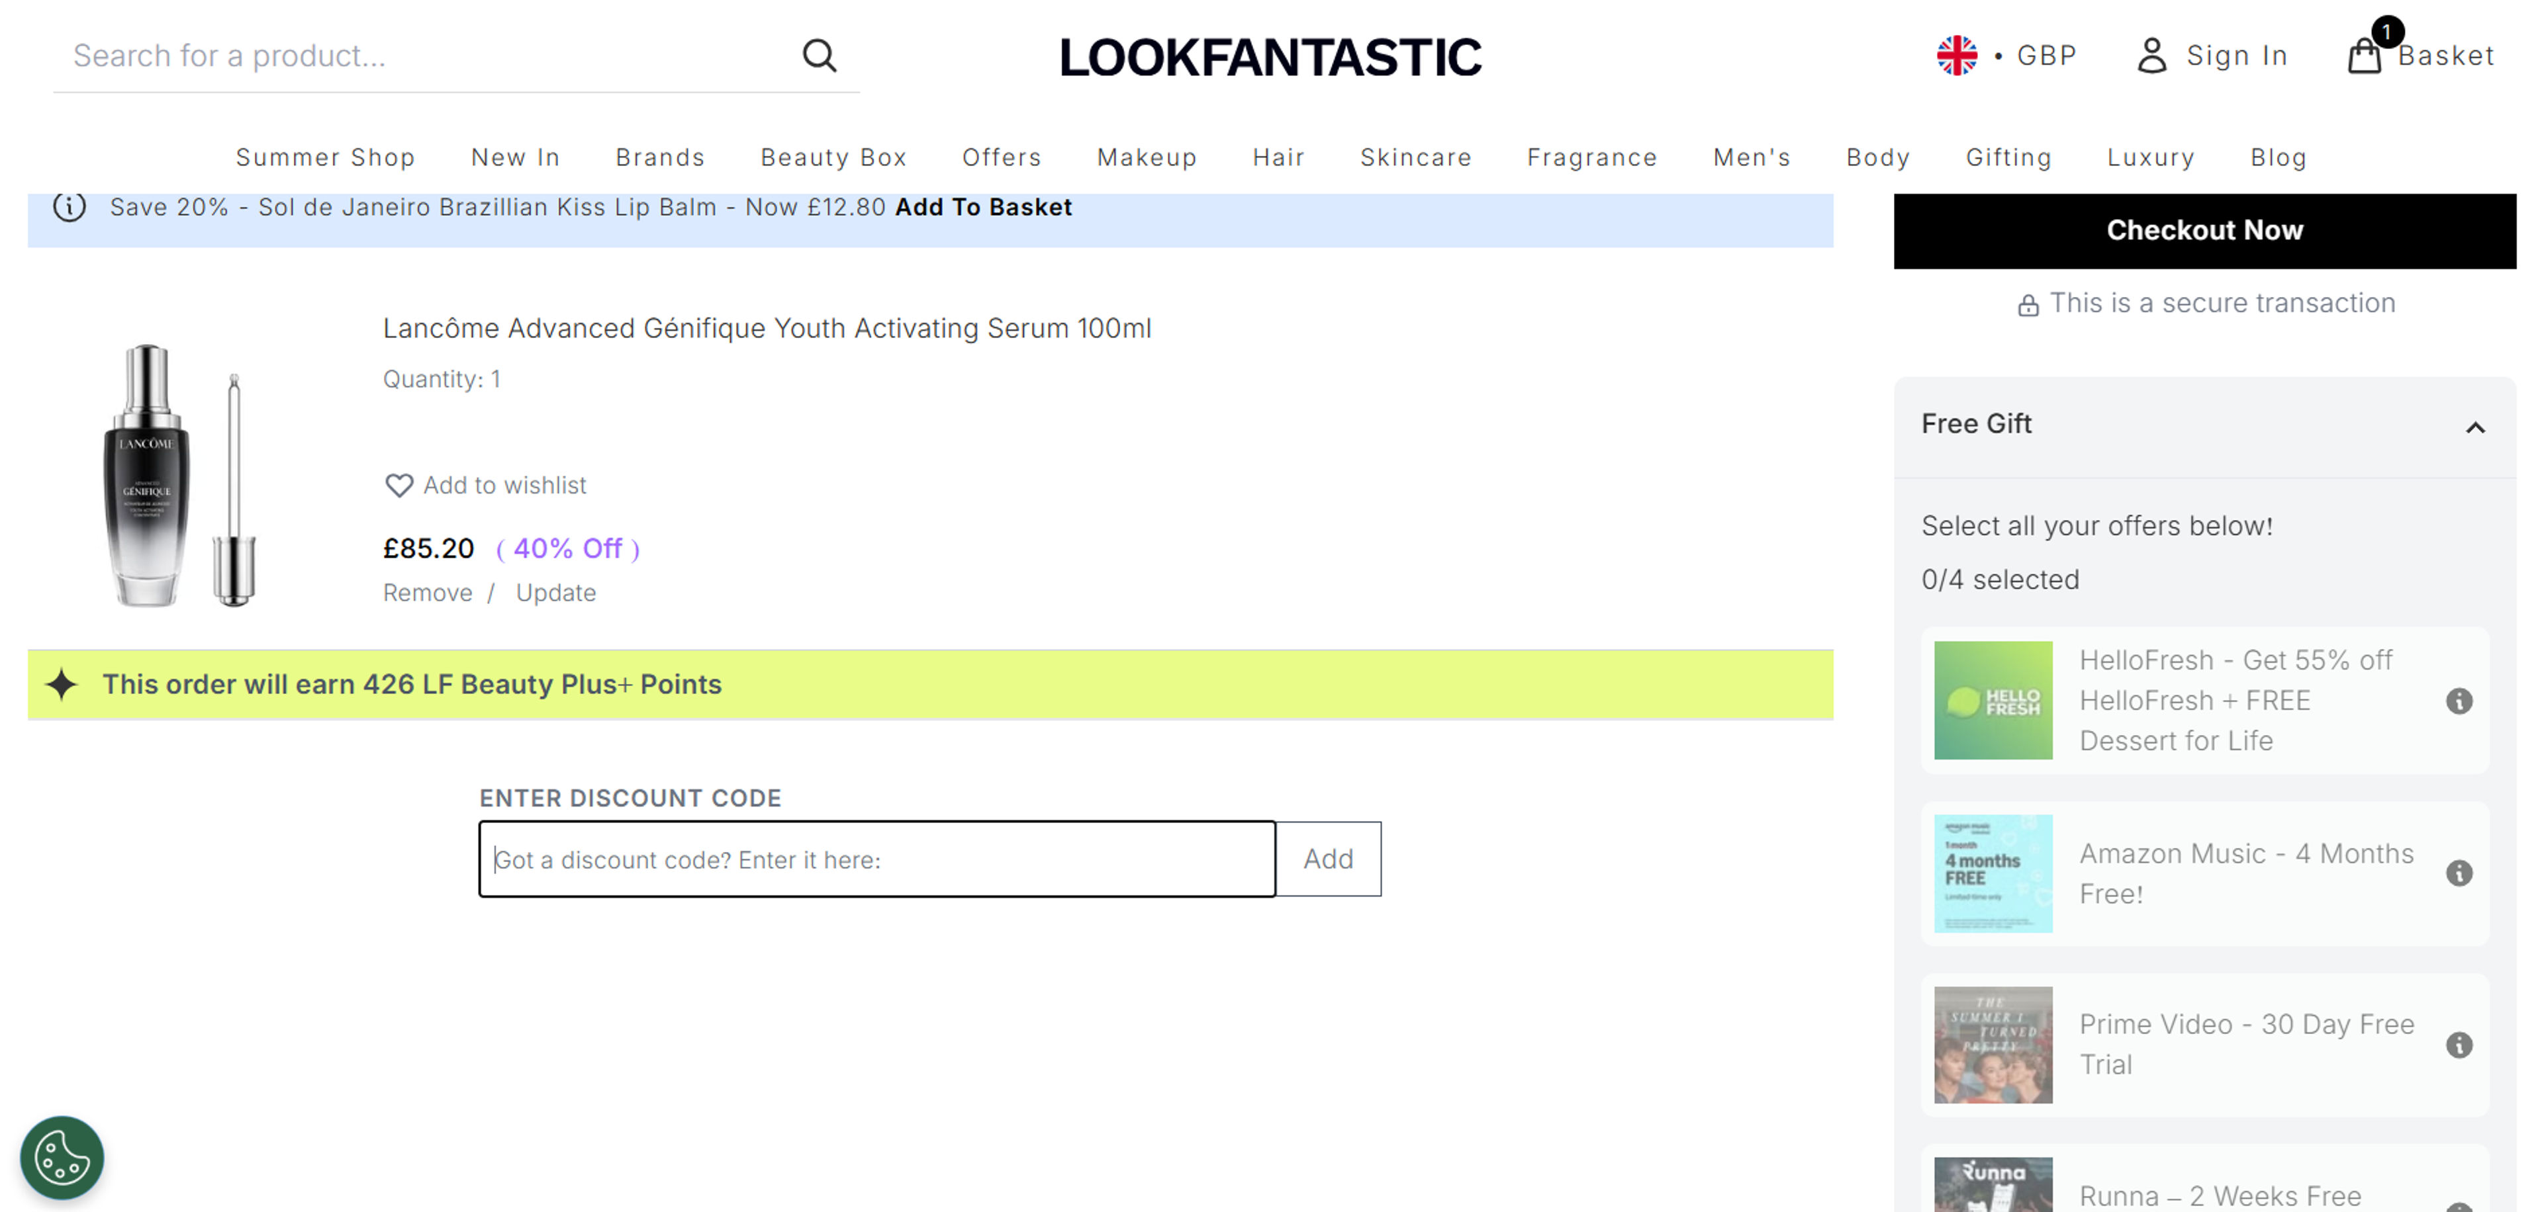The image size is (2542, 1212).
Task: Click the padlock secure icon
Action: click(x=2028, y=305)
